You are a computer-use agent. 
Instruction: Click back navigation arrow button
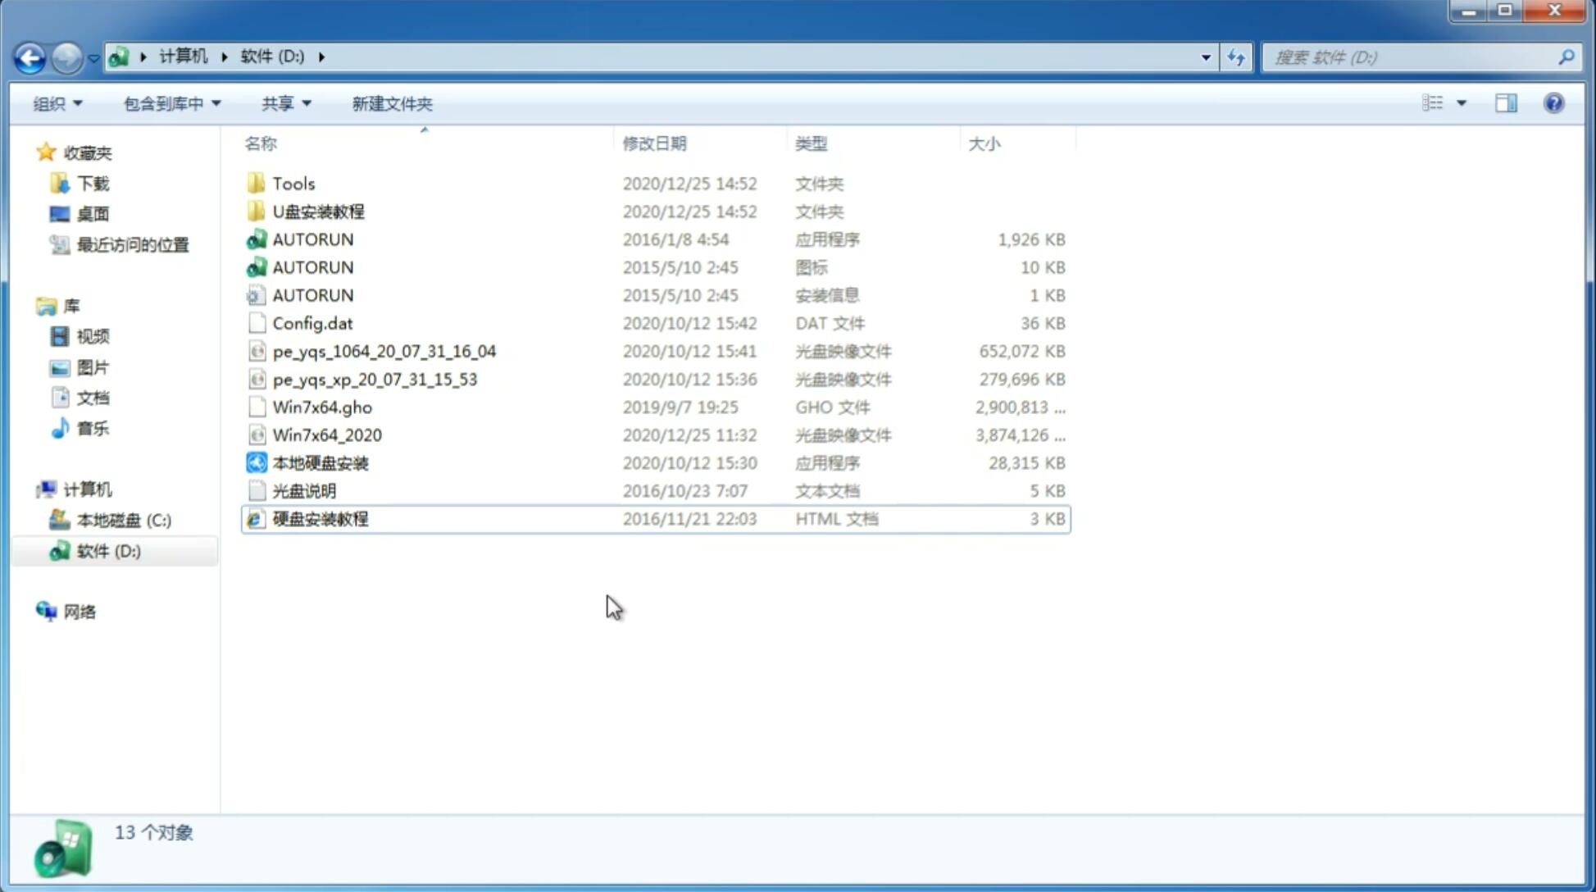tap(30, 56)
